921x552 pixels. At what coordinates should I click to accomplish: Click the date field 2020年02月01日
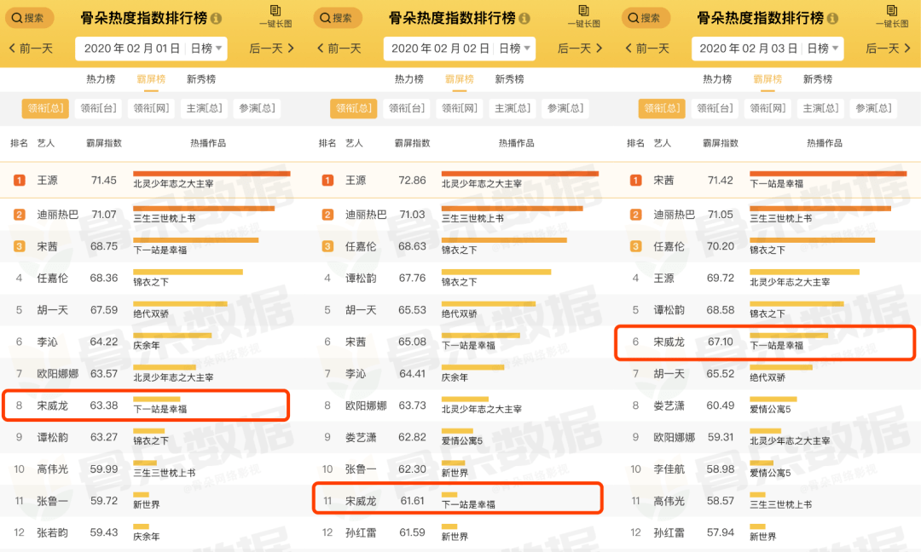(131, 49)
